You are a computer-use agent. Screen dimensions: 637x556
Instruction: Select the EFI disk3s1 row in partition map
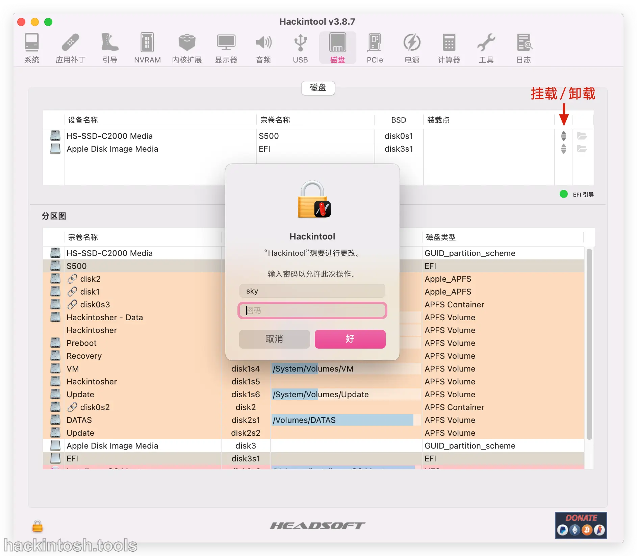pos(313,459)
